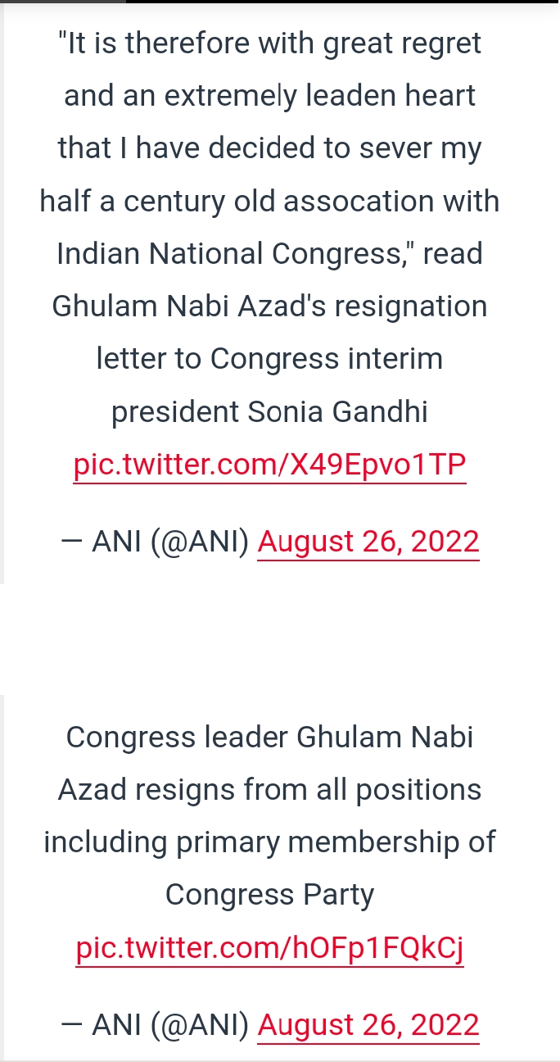Click the "president Sonia Gandhi" text

269,411
